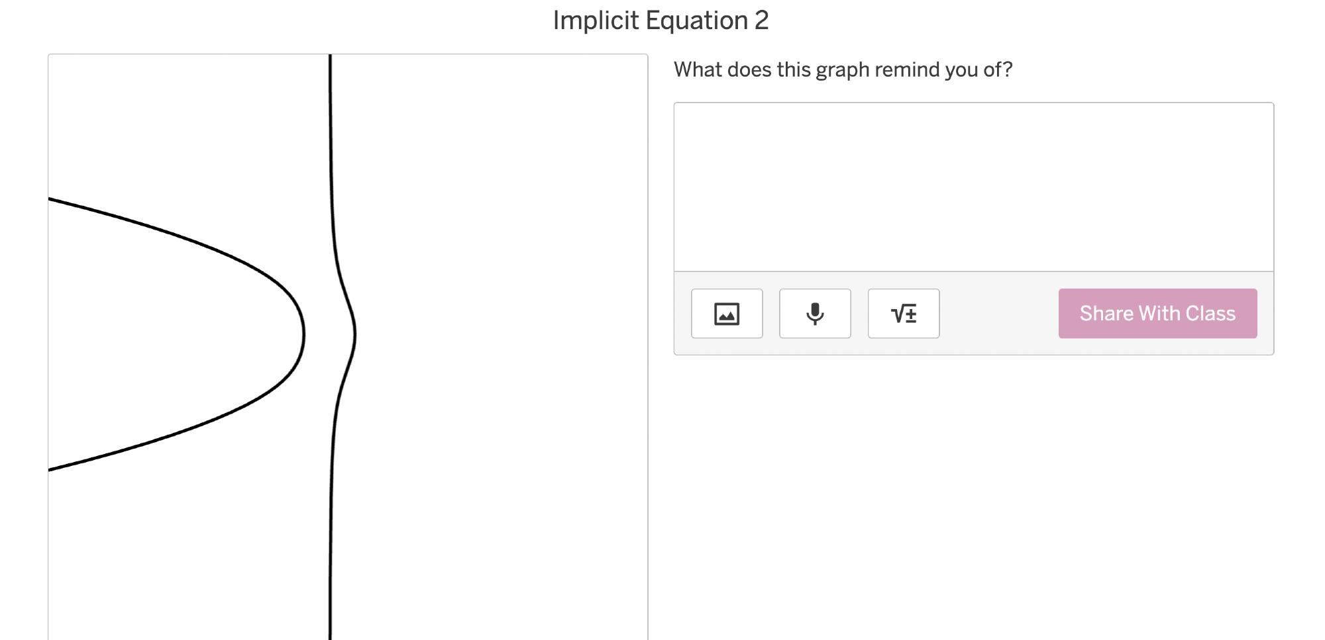Click the insert image icon
Image resolution: width=1325 pixels, height=640 pixels.
pyautogui.click(x=727, y=314)
